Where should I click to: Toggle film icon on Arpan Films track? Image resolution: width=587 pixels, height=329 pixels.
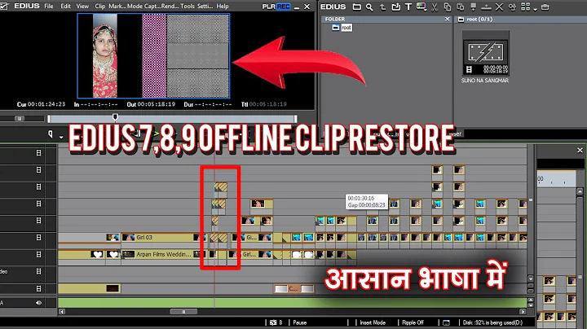coord(38,254)
